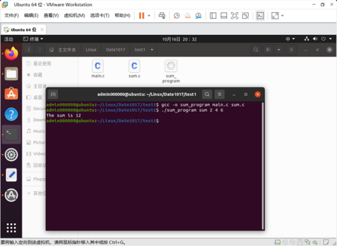
Task: Click the volume icon in Ubuntu top bar
Action: [x=315, y=39]
